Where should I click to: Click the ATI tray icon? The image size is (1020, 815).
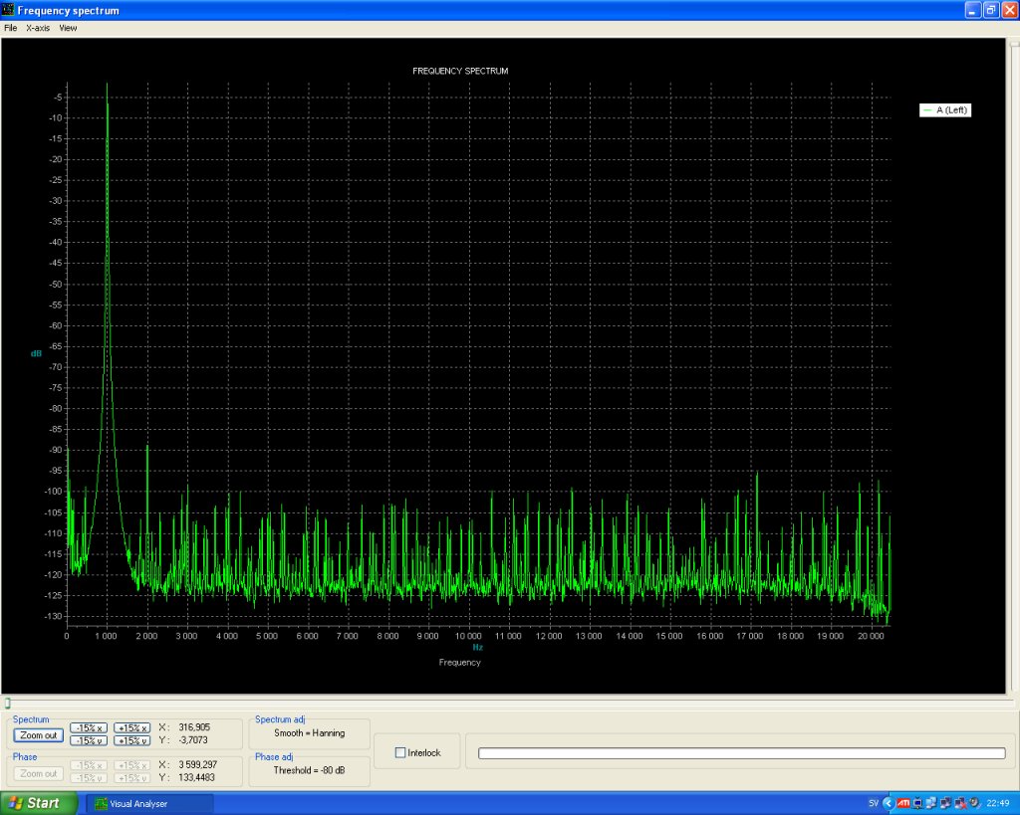click(903, 803)
